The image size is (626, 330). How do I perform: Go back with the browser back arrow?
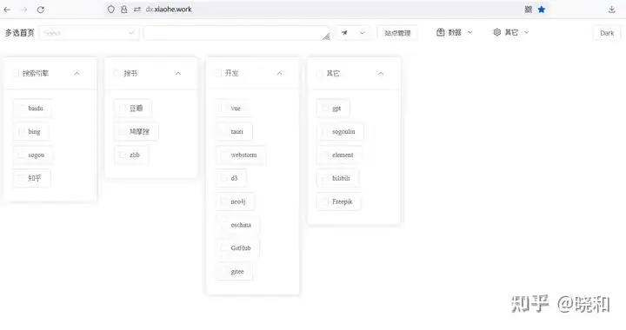click(7, 10)
